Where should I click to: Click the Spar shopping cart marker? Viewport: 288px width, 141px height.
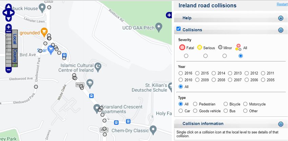(x=51, y=50)
